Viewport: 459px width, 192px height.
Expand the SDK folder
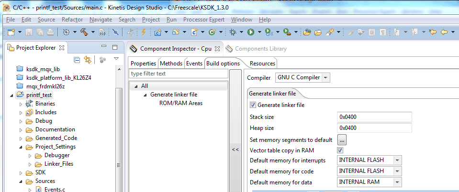21,173
